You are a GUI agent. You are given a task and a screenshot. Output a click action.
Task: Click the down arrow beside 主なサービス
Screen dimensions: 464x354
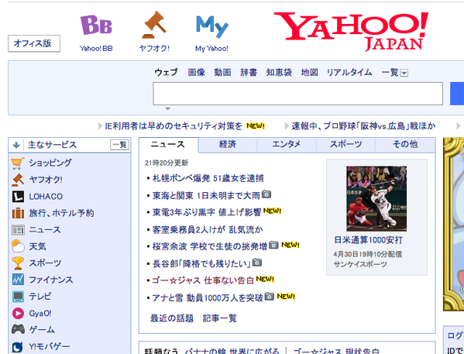pos(16,145)
